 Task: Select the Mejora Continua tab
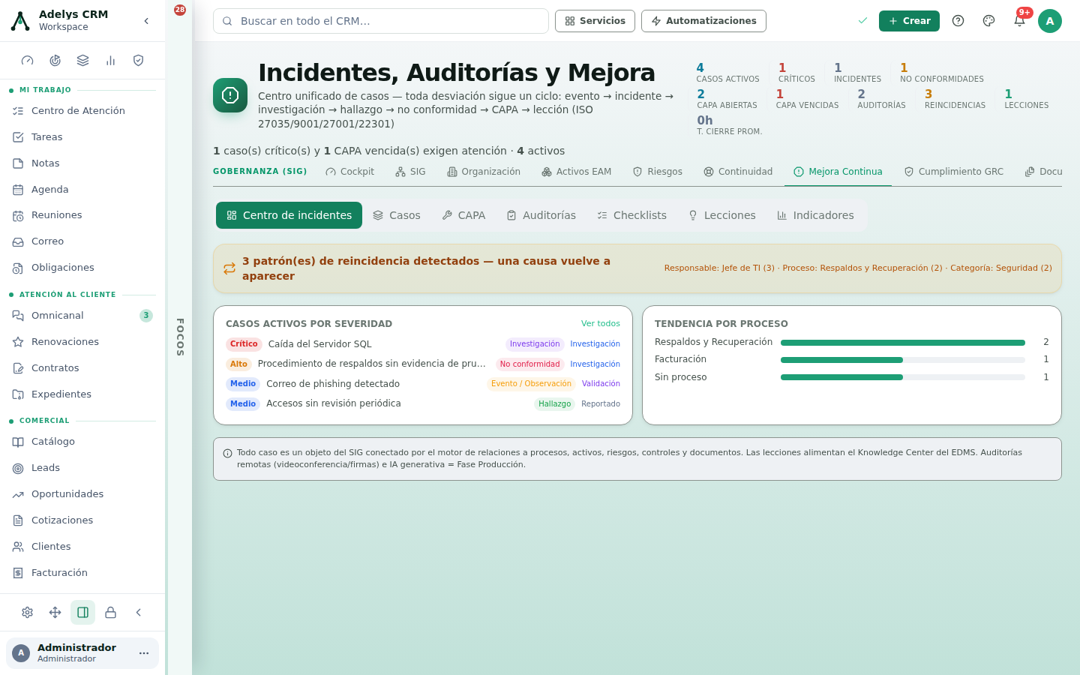click(838, 172)
